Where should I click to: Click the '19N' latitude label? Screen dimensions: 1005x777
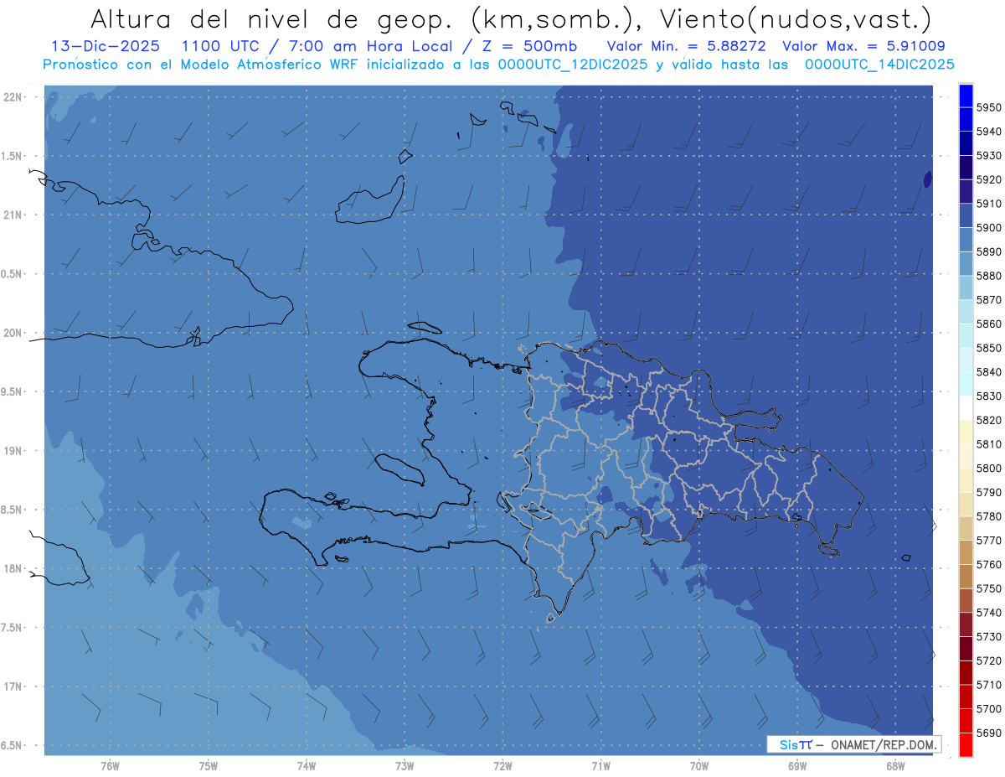tap(14, 451)
